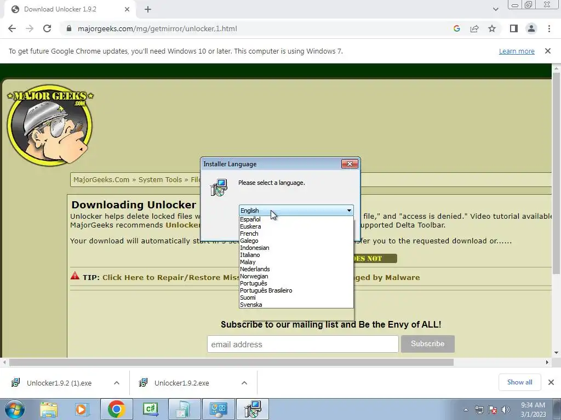Click the English combo box field
Viewport: 561px width, 420px height.
[x=296, y=211]
